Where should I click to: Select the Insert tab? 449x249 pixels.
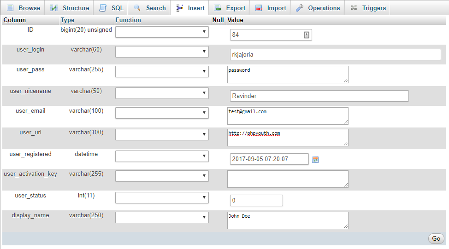[190, 8]
